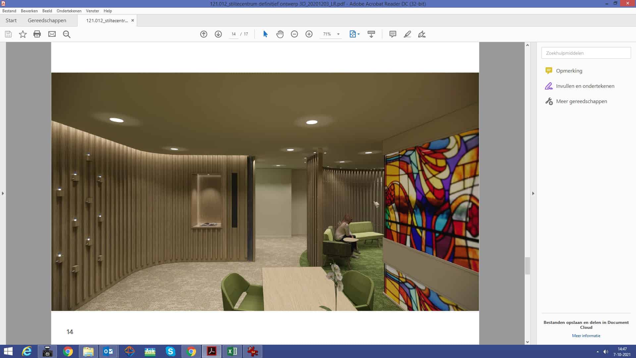This screenshot has width=636, height=358.
Task: Expand the left navigation pane arrow
Action: point(3,193)
